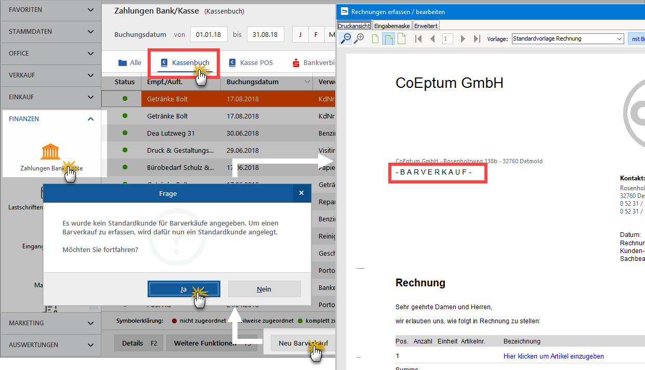Expand the FAVORITEN sidebar section

[x=91, y=10]
